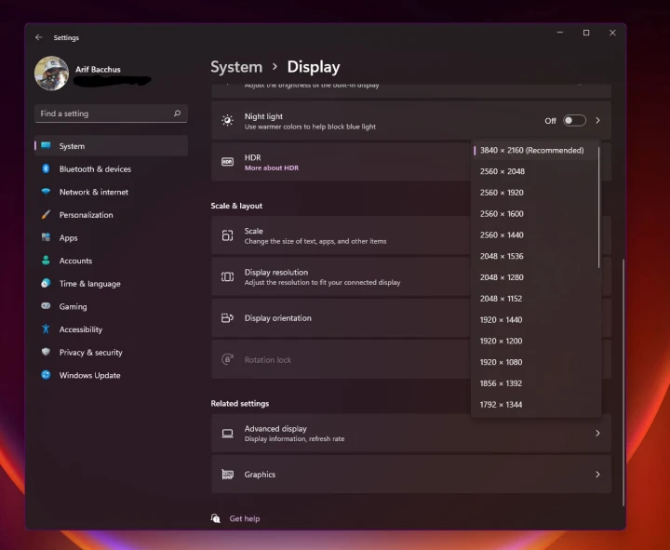Click the System breadcrumb link
Screen dimensions: 670x550
click(236, 67)
